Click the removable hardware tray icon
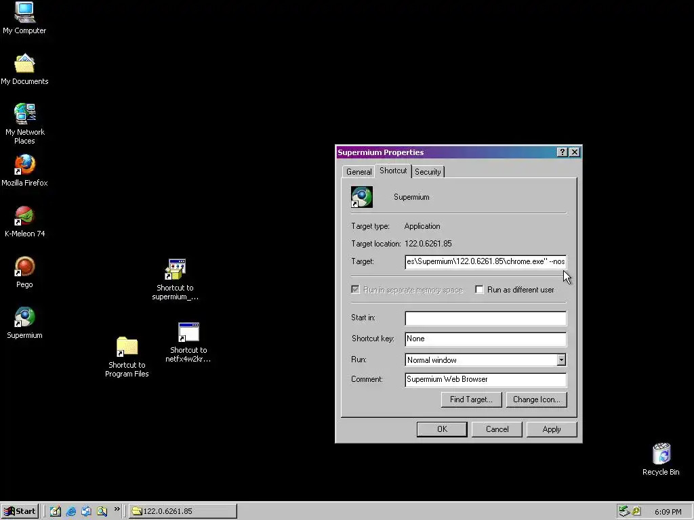 (624, 511)
